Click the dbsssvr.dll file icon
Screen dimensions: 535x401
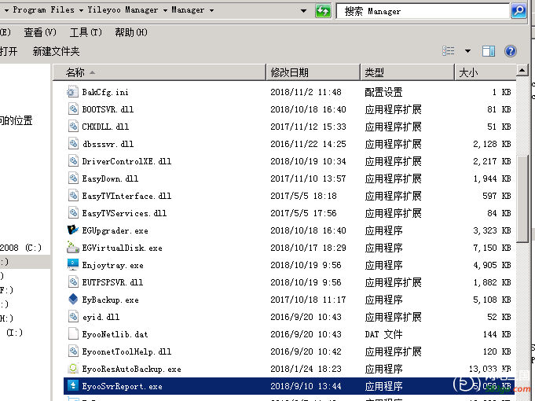(x=73, y=144)
